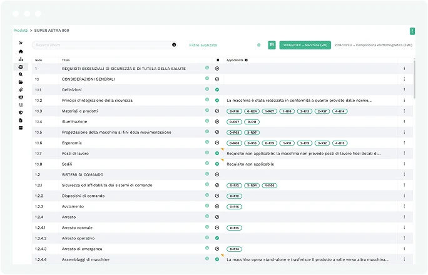Open the hierarchy tree icon in sidebar
Image resolution: width=428 pixels, height=275 pixels.
[x=21, y=59]
